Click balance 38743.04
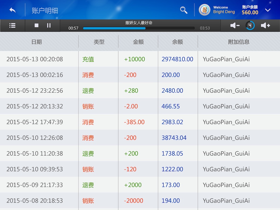The image size is (280, 210). (x=174, y=138)
